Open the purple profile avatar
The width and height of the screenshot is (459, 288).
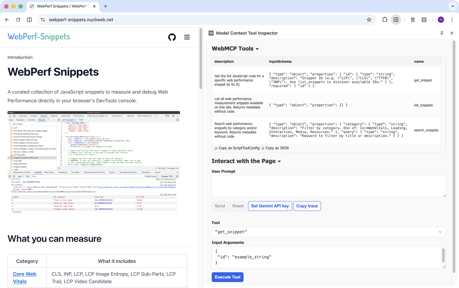(x=441, y=20)
